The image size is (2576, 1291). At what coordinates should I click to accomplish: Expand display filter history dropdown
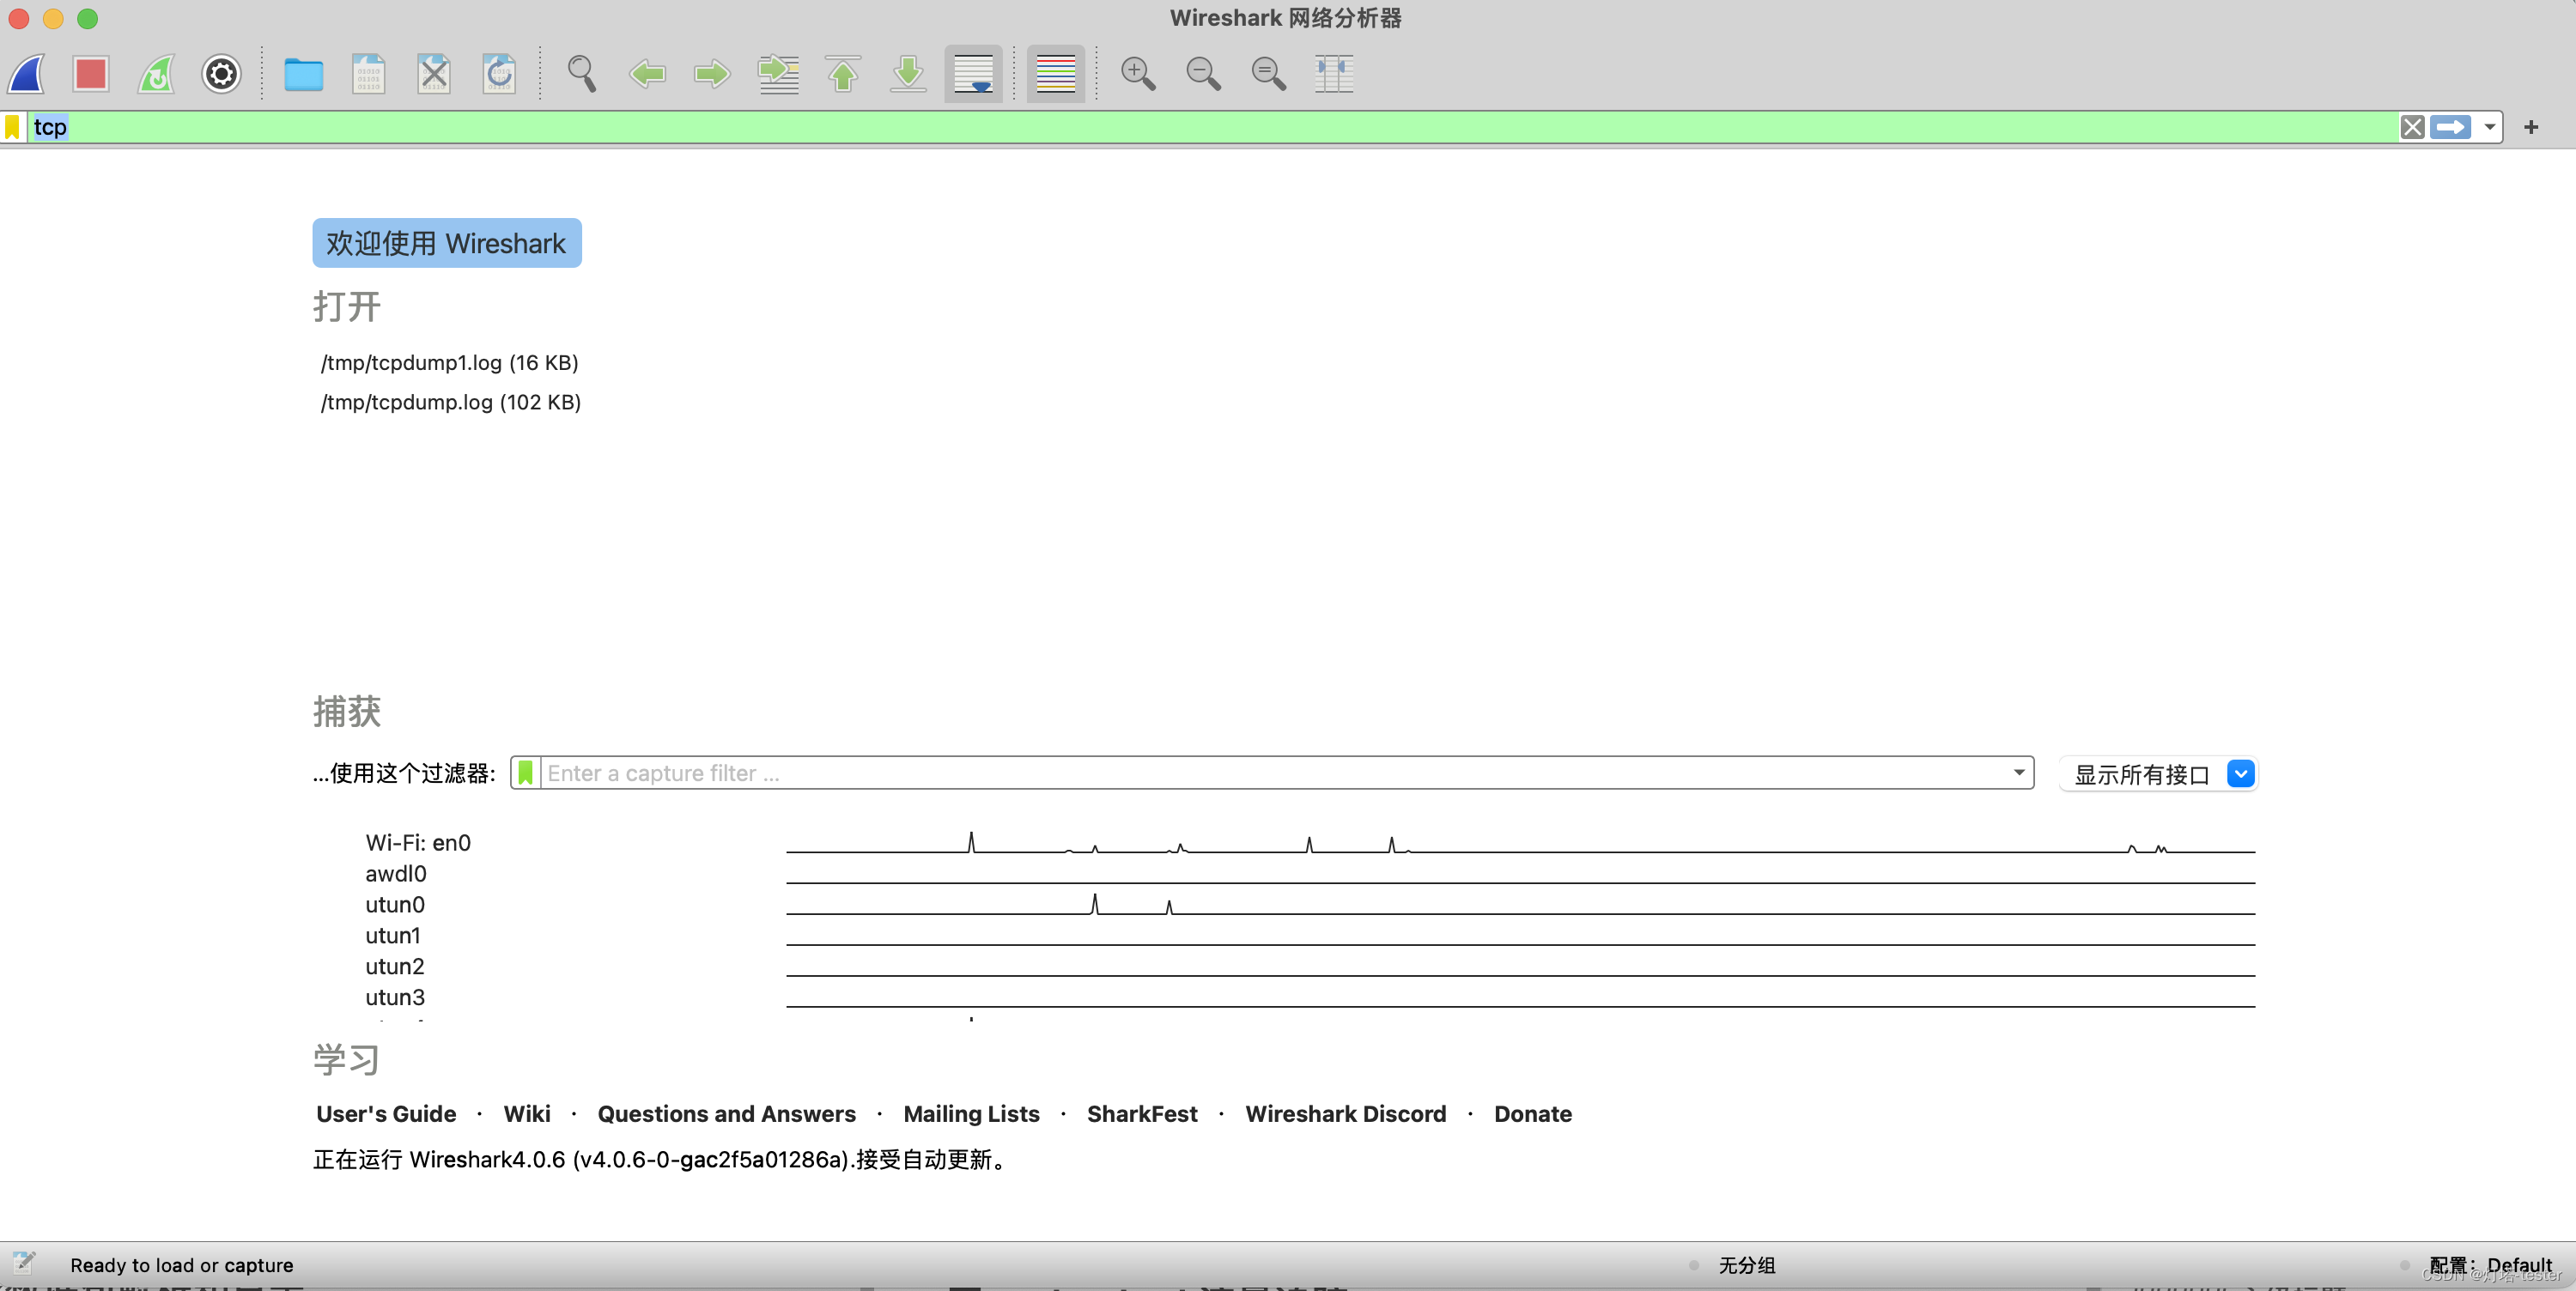(x=2489, y=127)
